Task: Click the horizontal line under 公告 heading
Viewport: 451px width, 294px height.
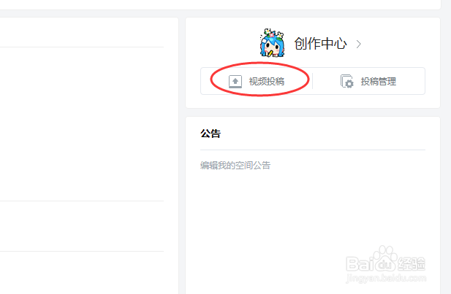Action: 313,150
